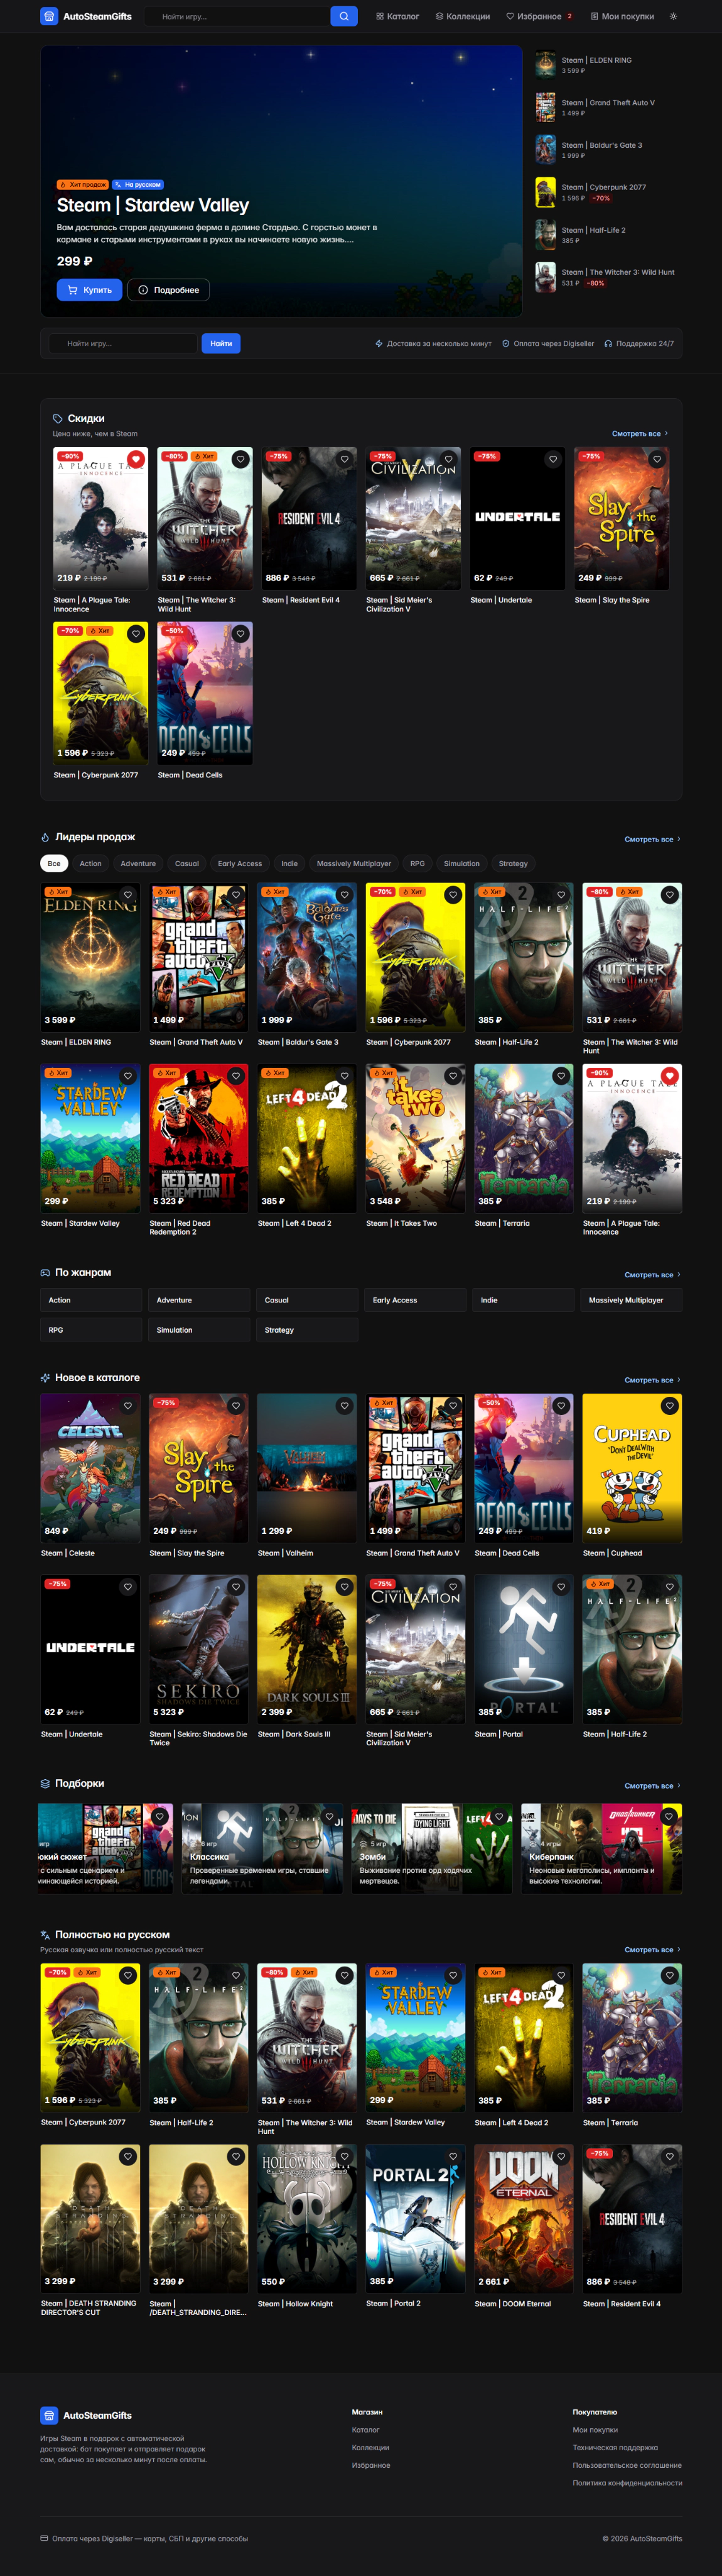This screenshot has height=2576, width=722.
Task: Favorite Valheim heart icon
Action: (345, 1406)
